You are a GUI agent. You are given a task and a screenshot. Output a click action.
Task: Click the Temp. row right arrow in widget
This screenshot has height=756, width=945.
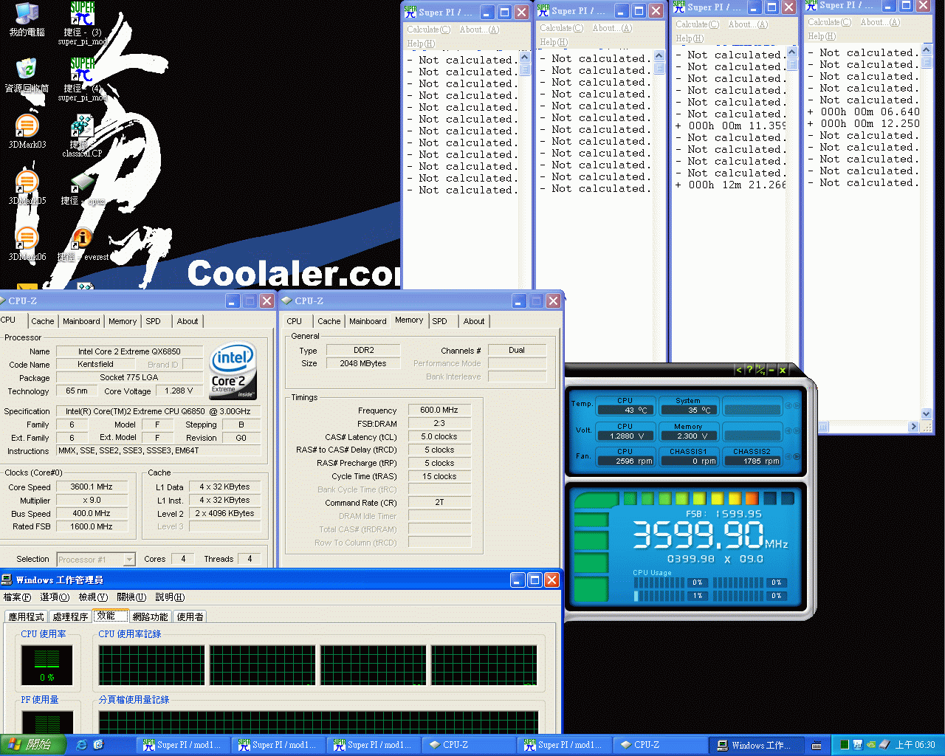coord(797,405)
